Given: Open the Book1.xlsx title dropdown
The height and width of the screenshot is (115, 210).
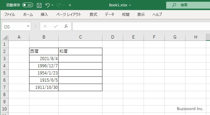Looking at the screenshot, I should [x=130, y=5].
